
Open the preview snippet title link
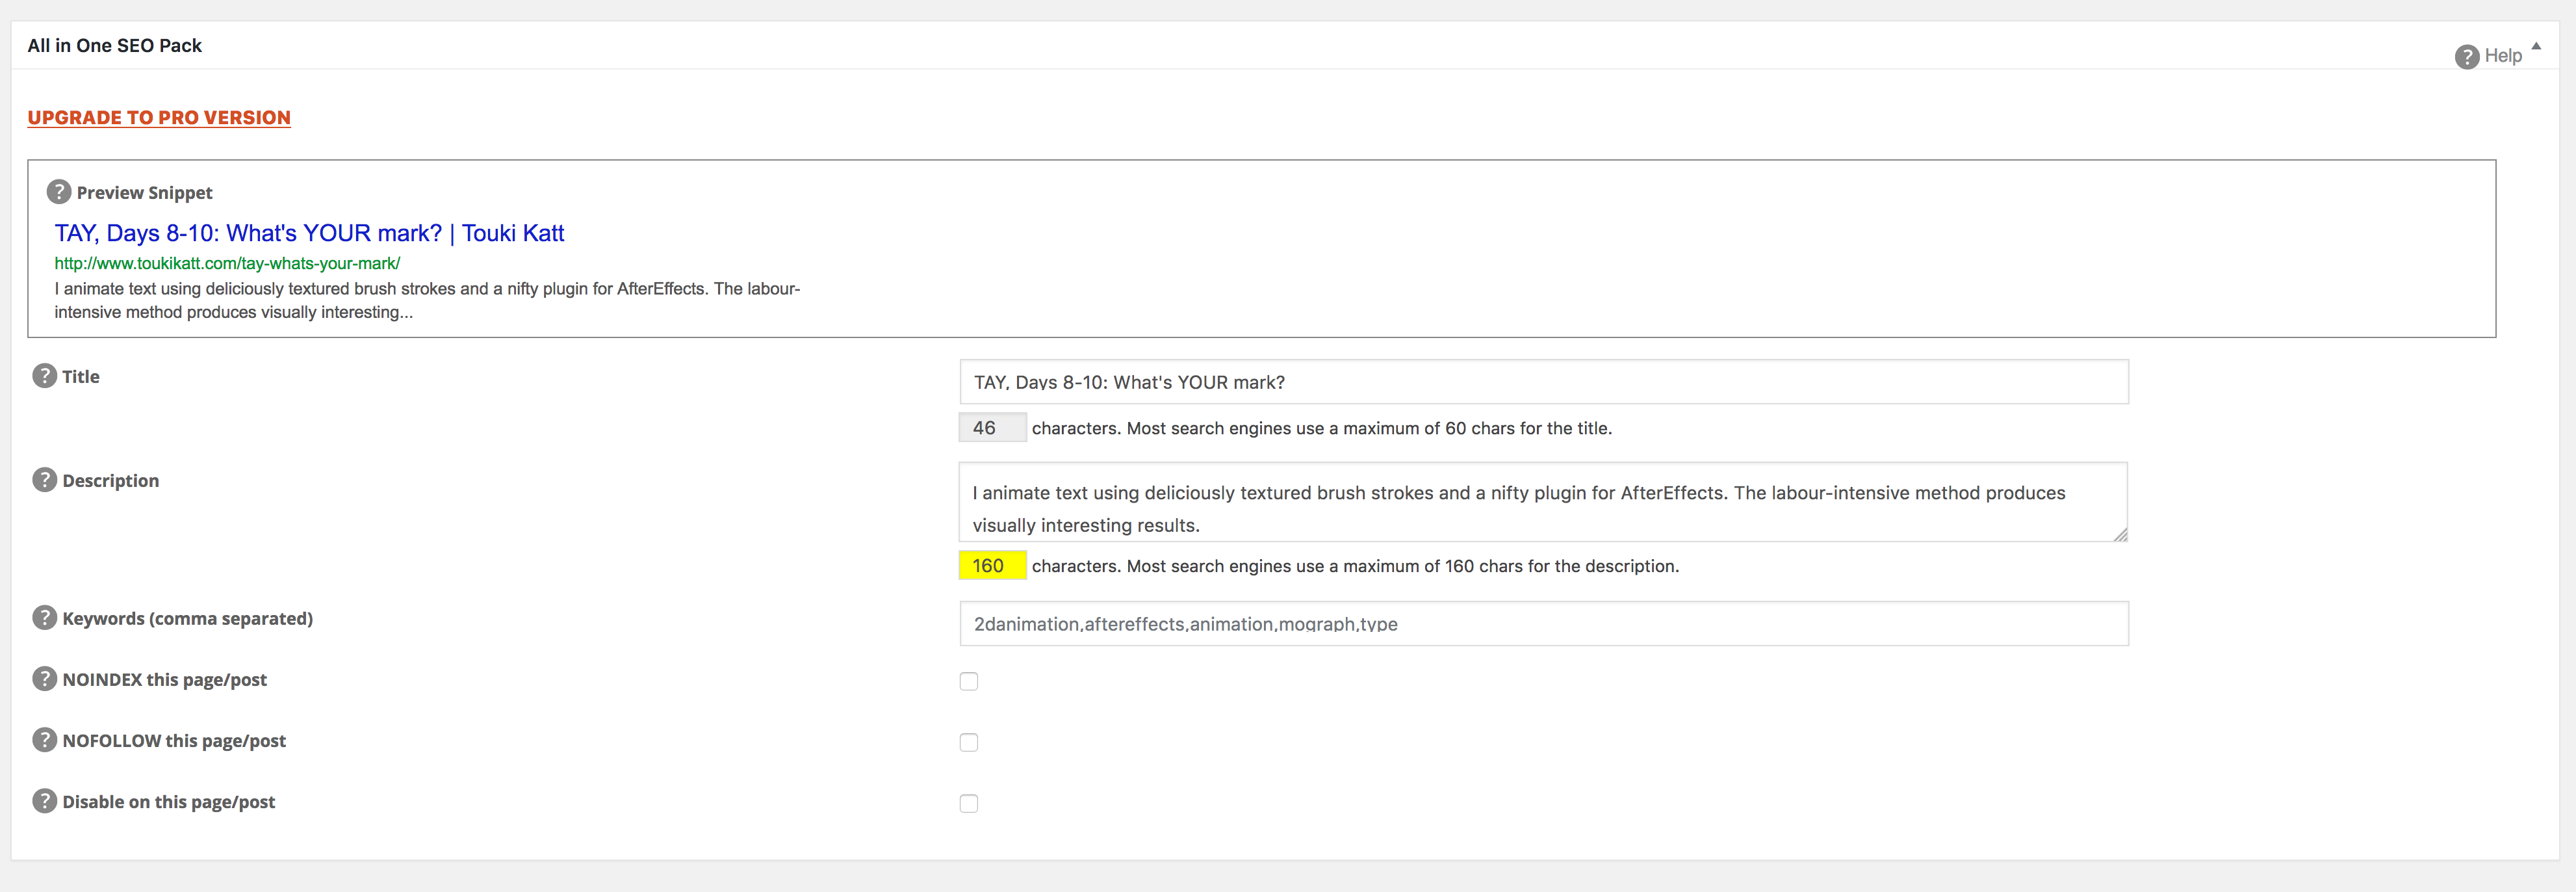(x=309, y=233)
